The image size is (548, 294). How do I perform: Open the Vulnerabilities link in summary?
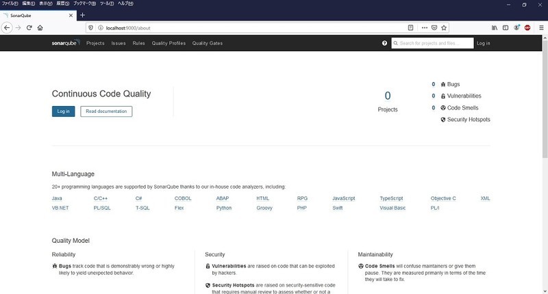point(464,96)
